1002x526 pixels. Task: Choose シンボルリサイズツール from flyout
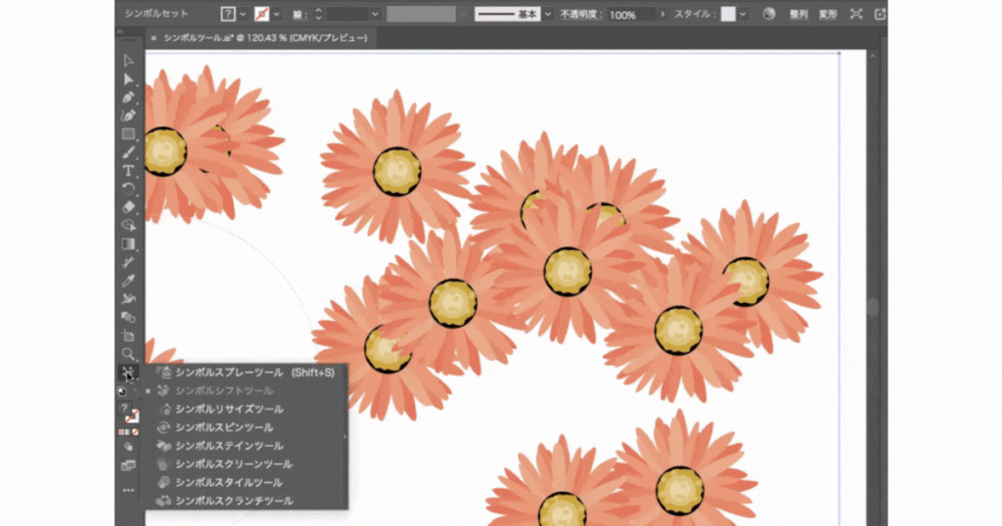[x=229, y=409]
